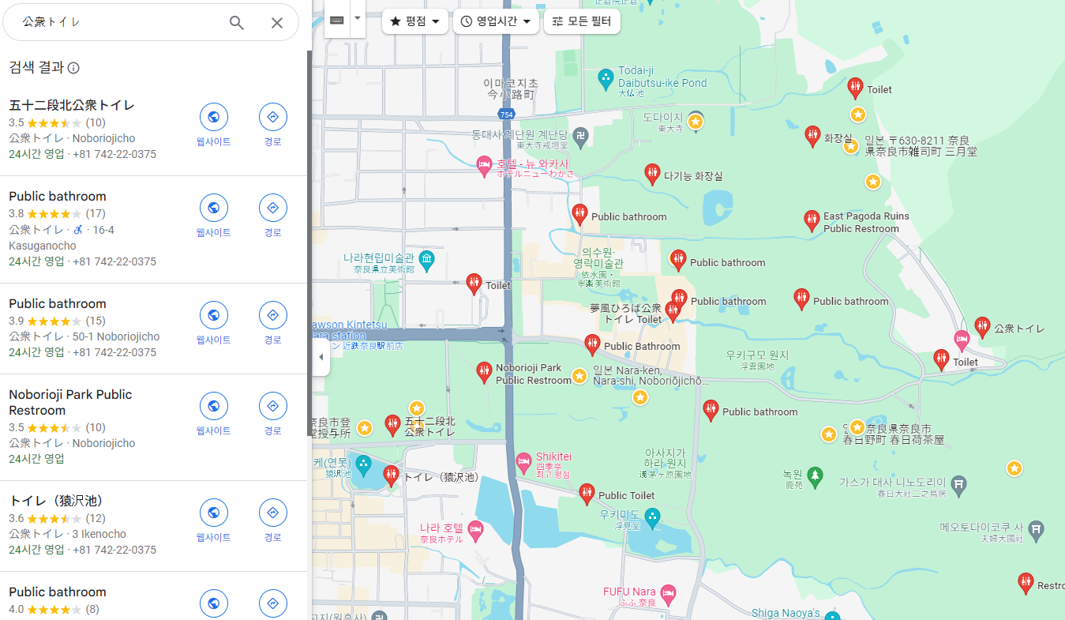Click the results panel scrollbar

pyautogui.click(x=309, y=243)
